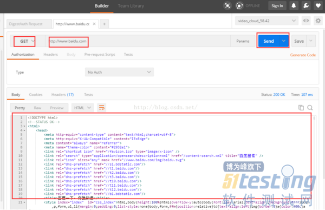Open the Pre-request Script tab
The height and width of the screenshot is (210, 325).
[x=100, y=55]
